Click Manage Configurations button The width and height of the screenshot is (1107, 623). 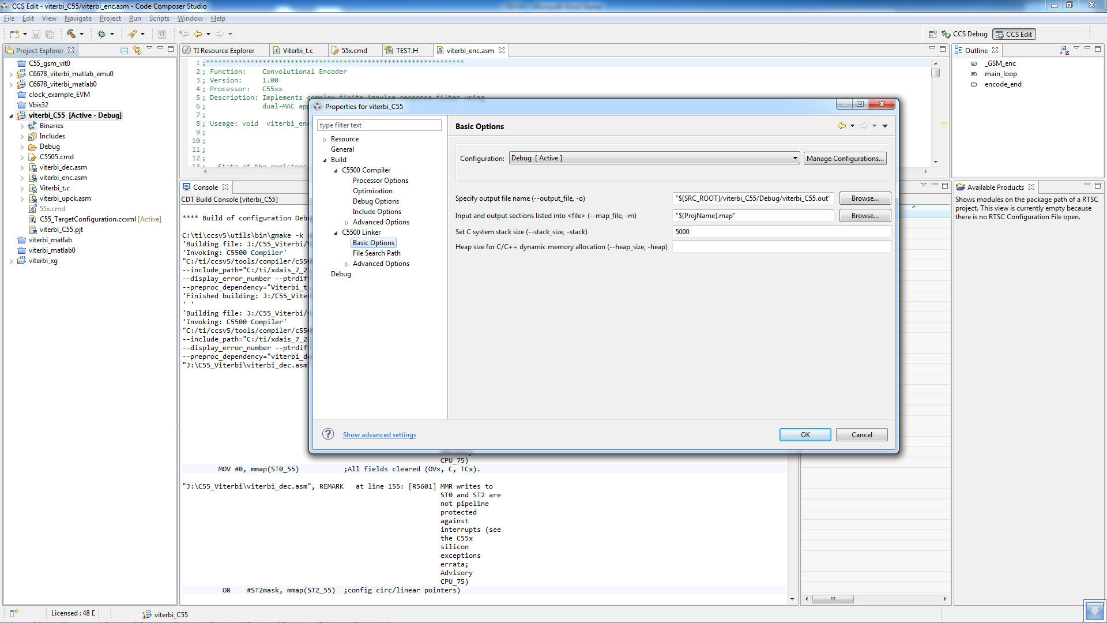coord(845,158)
